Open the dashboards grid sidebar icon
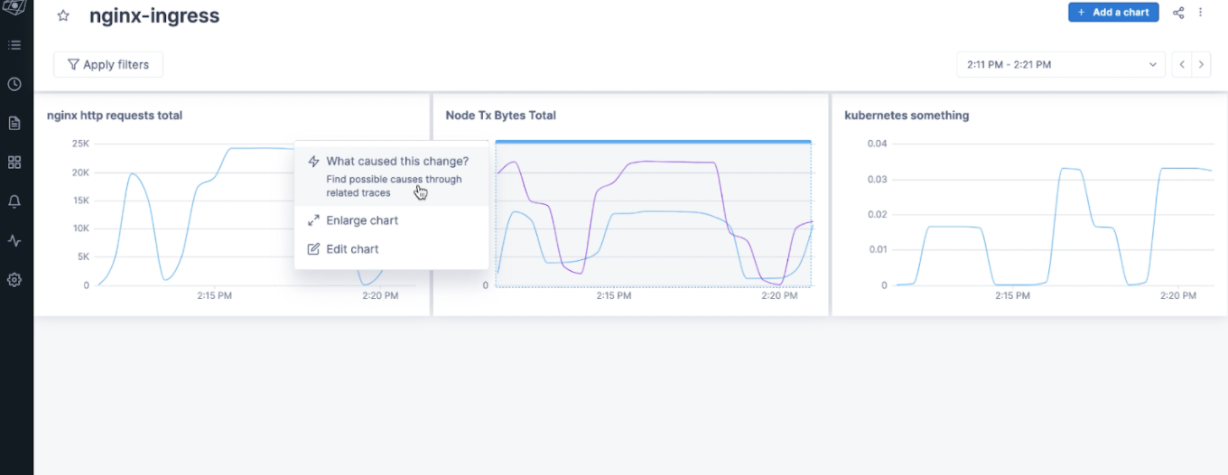1228x475 pixels. click(14, 163)
